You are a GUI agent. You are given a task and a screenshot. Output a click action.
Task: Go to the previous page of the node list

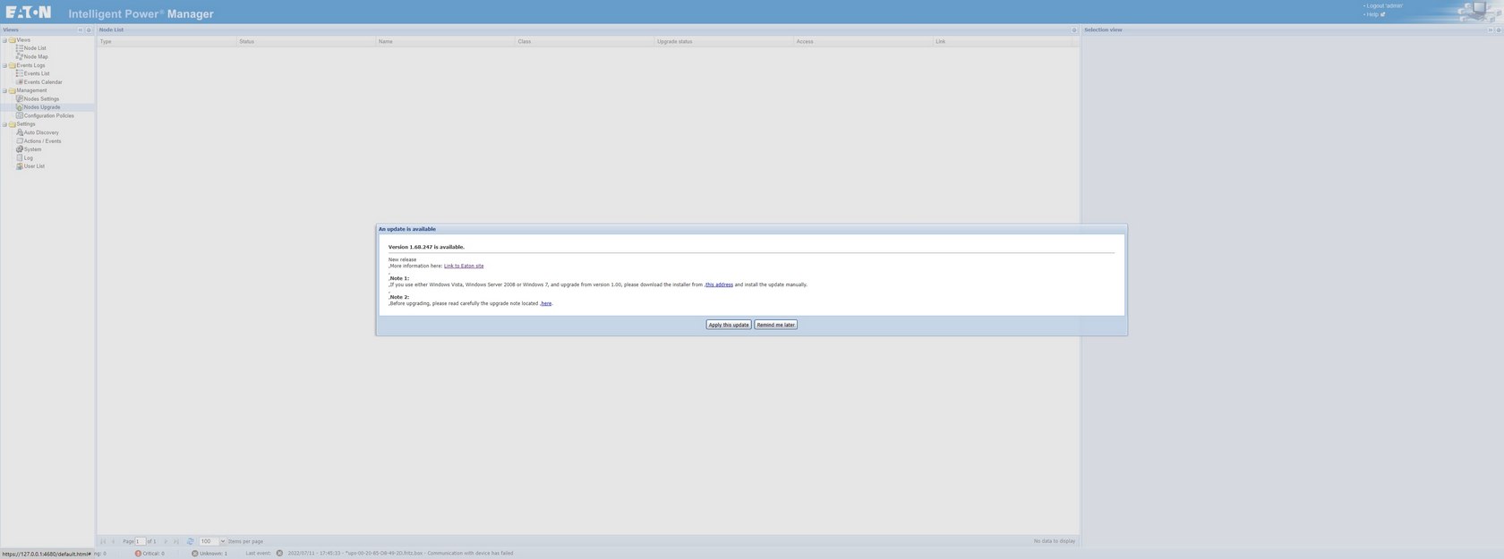point(113,541)
